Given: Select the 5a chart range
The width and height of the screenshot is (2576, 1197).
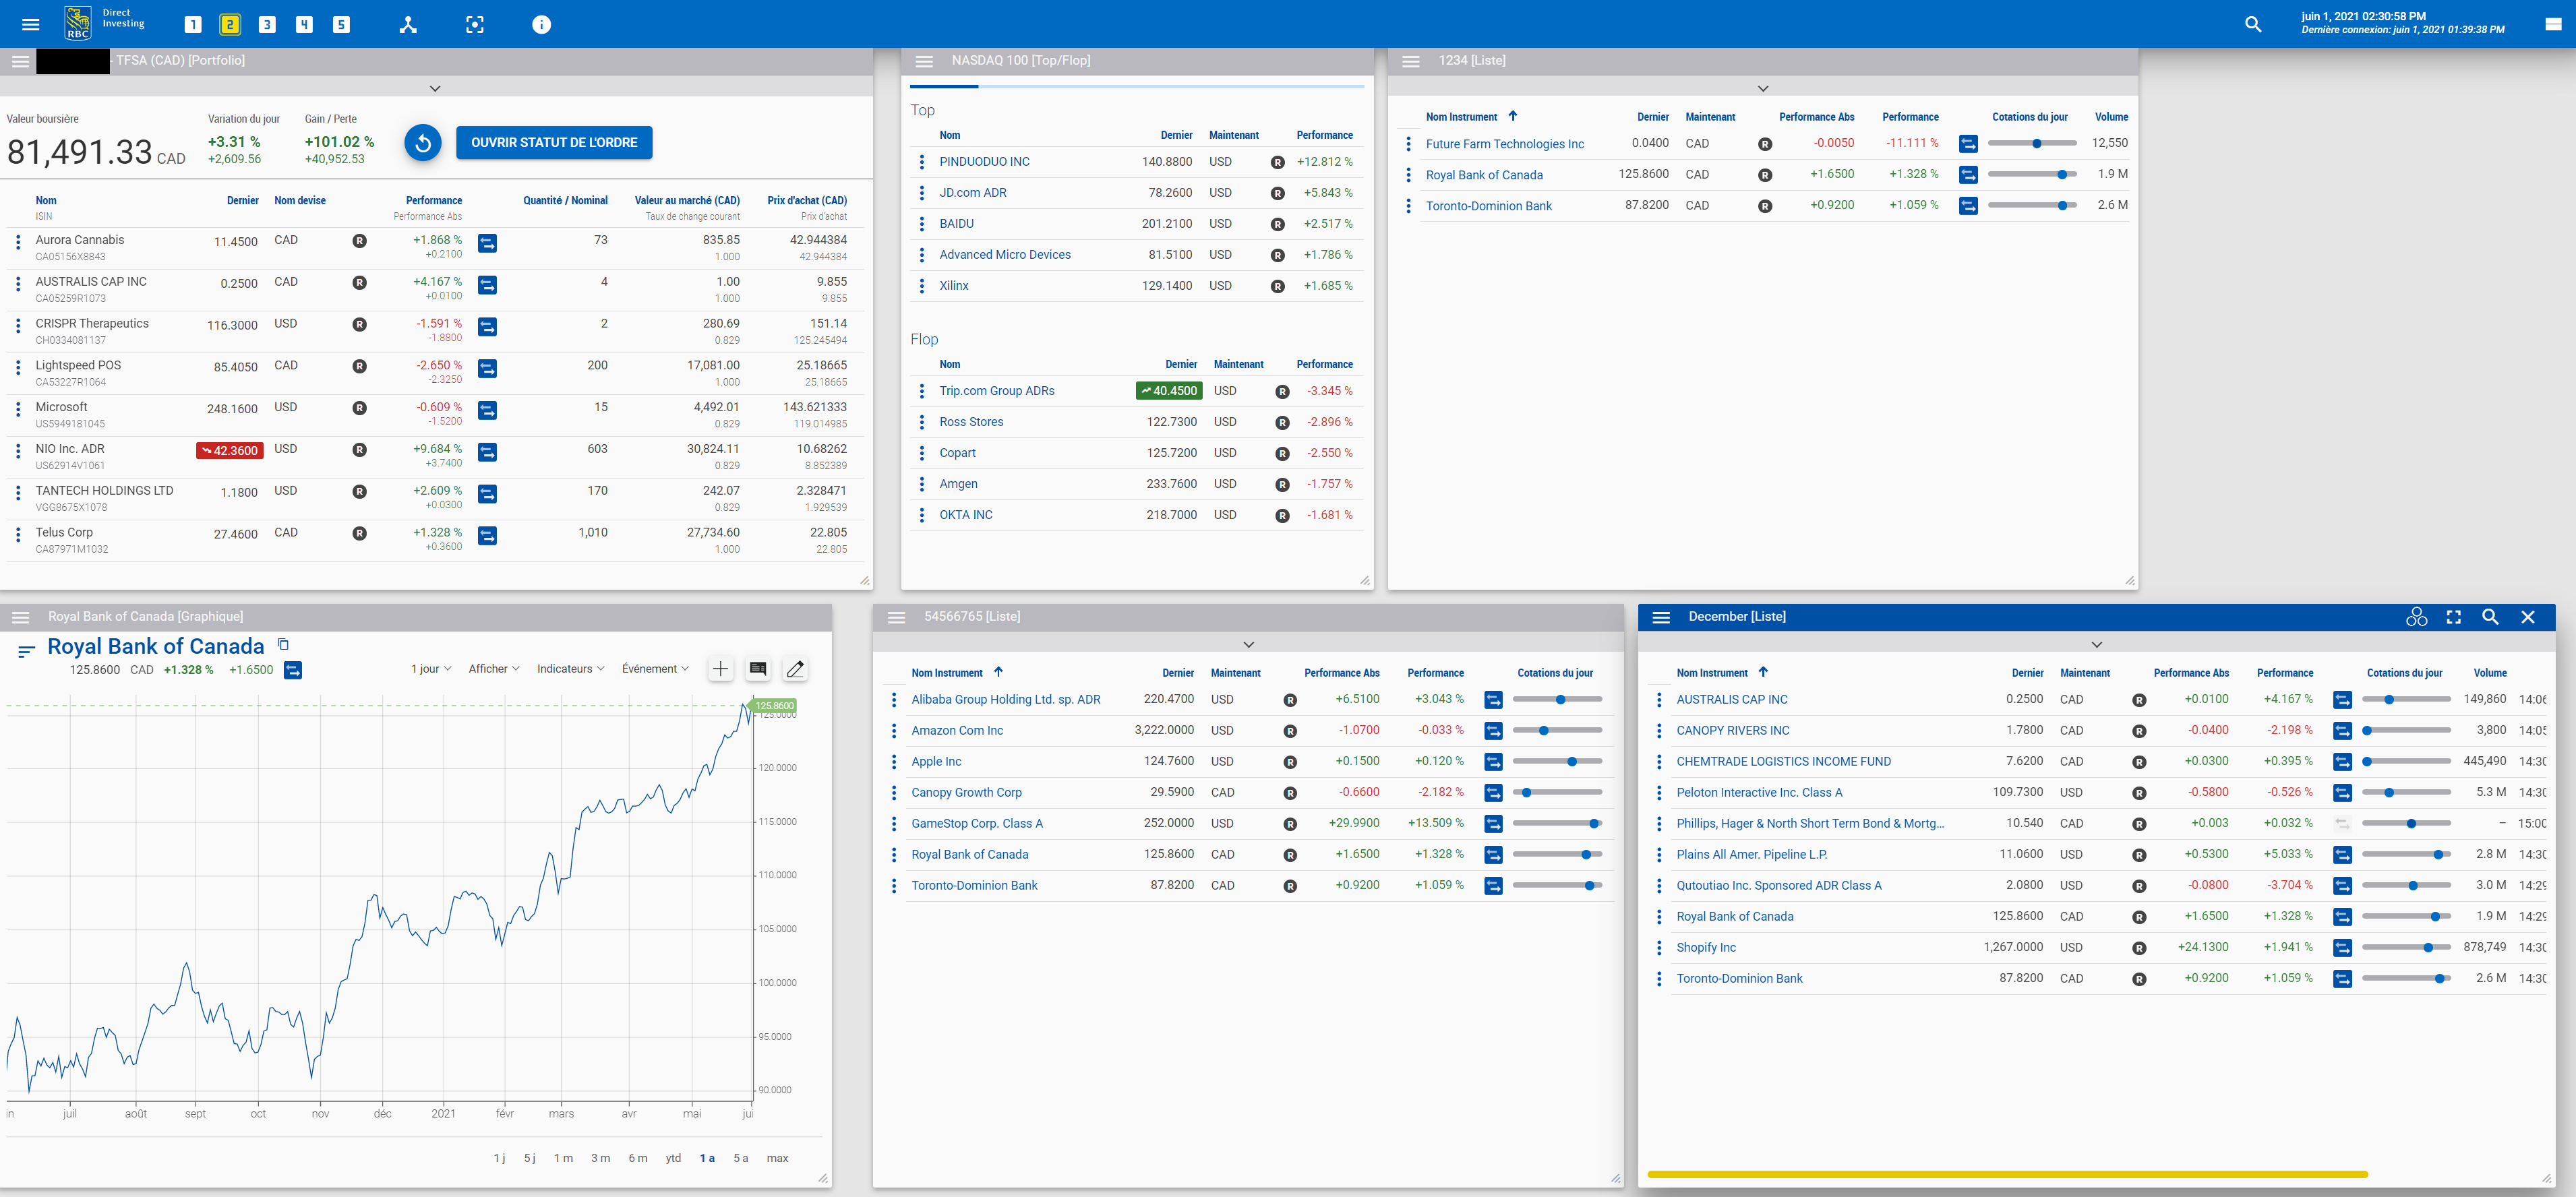Looking at the screenshot, I should pos(740,1158).
